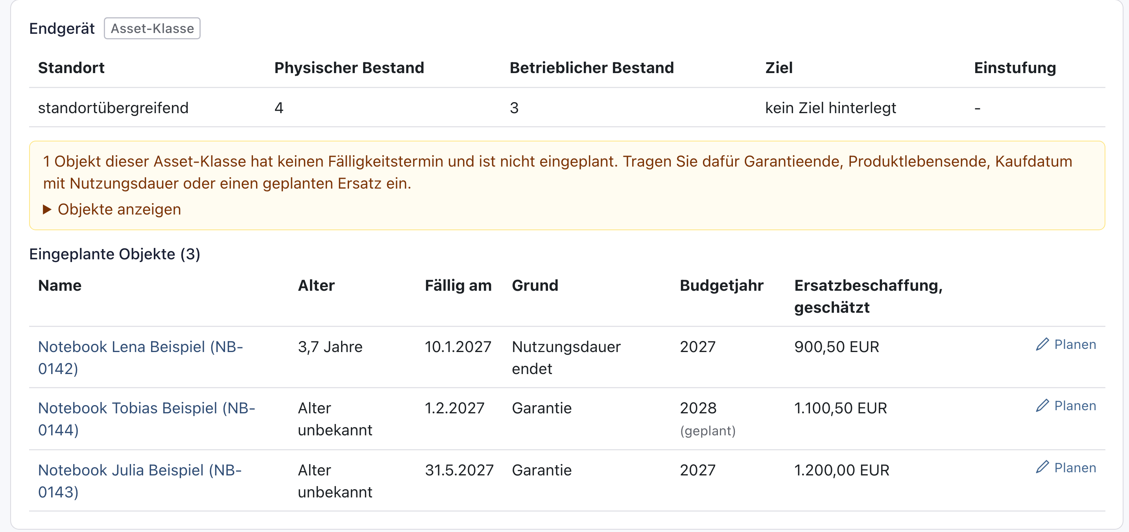Click the Asset-Klasse badge next to Endgerät
The height and width of the screenshot is (532, 1129).
pos(152,28)
